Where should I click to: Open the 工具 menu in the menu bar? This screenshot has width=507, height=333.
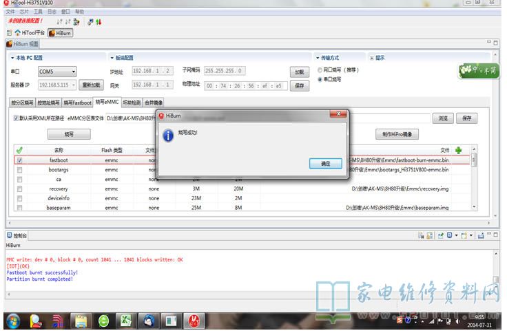point(37,12)
